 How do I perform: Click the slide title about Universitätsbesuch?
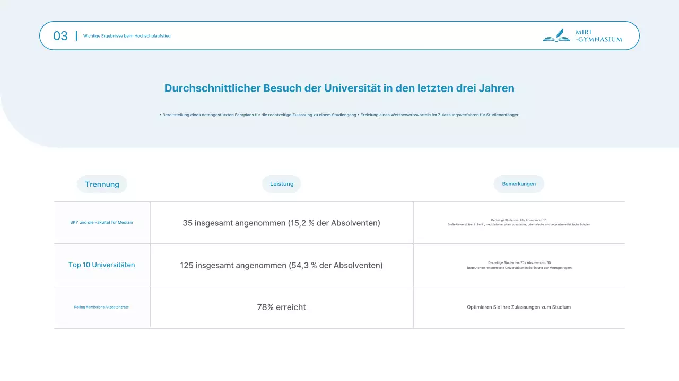339,88
